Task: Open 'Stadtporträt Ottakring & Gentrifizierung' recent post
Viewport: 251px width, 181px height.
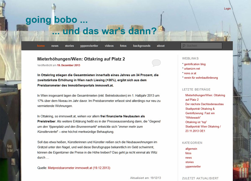Action: [200, 113]
